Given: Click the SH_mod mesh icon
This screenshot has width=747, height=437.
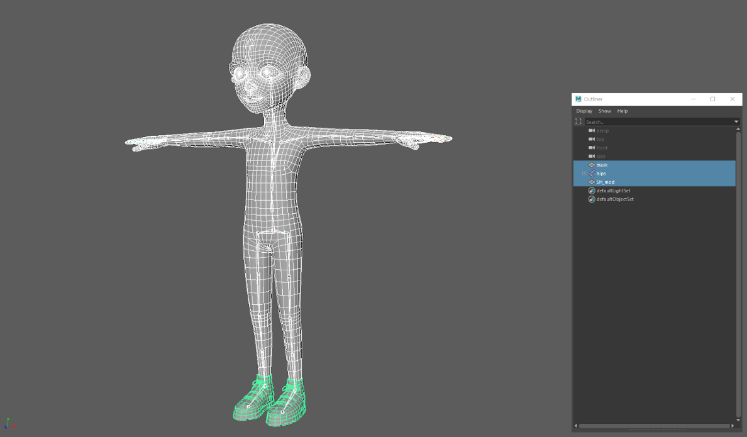Looking at the screenshot, I should click(x=591, y=182).
